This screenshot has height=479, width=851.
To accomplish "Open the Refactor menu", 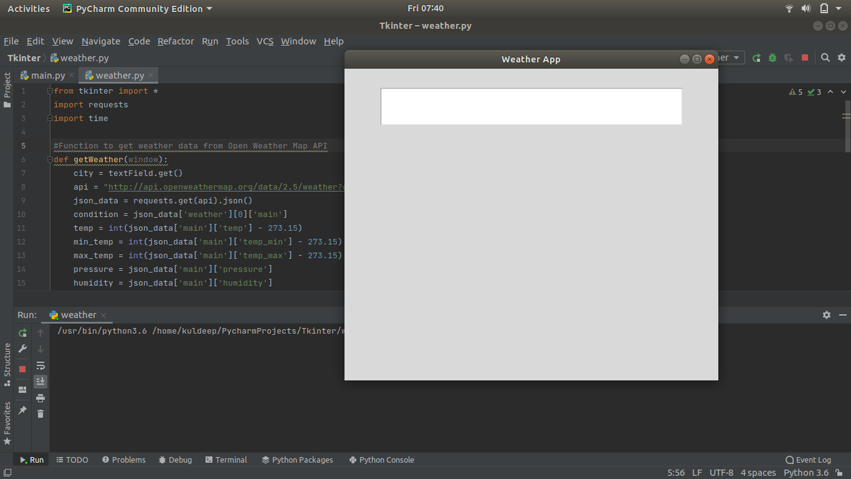I will (x=176, y=41).
